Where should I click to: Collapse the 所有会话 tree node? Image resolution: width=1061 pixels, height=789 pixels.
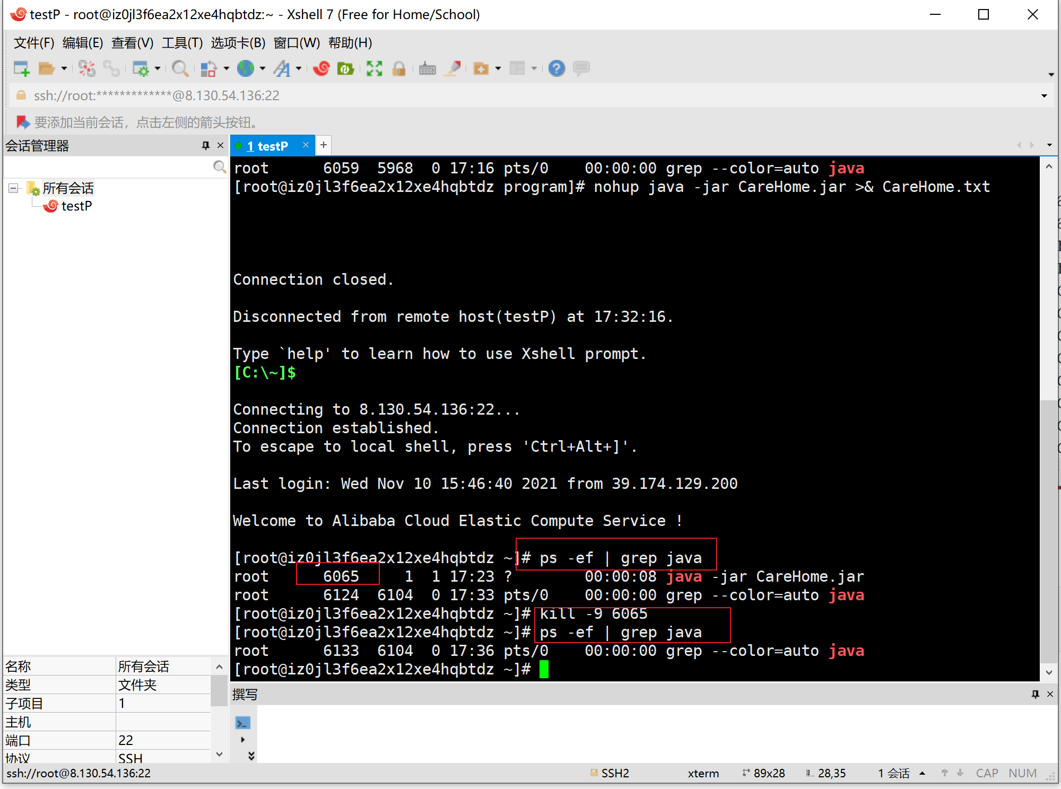tap(13, 188)
